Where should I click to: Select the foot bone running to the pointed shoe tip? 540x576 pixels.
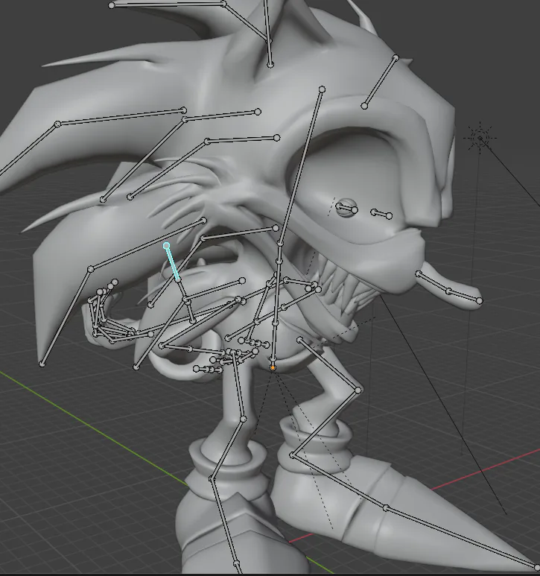pos(461,537)
